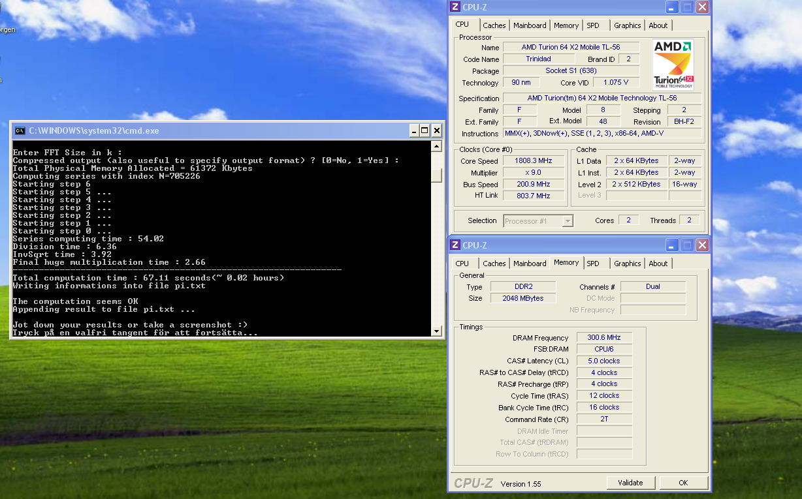Expand the Processor #1 selection dropdown

(x=568, y=221)
